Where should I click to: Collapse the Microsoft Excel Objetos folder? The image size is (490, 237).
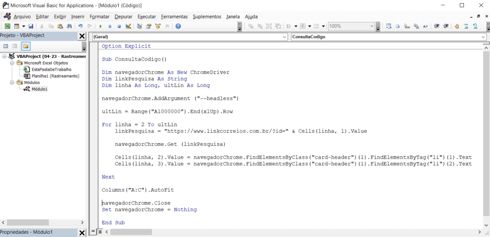pos(12,63)
